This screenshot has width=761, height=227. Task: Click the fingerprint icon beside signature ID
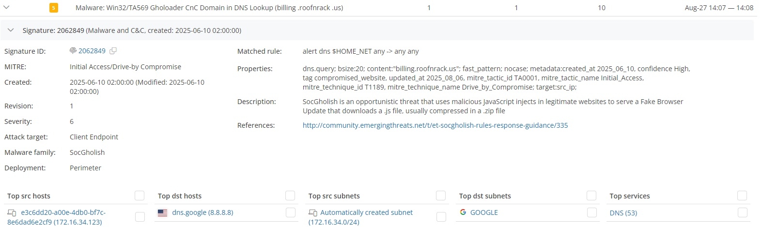pyautogui.click(x=73, y=51)
